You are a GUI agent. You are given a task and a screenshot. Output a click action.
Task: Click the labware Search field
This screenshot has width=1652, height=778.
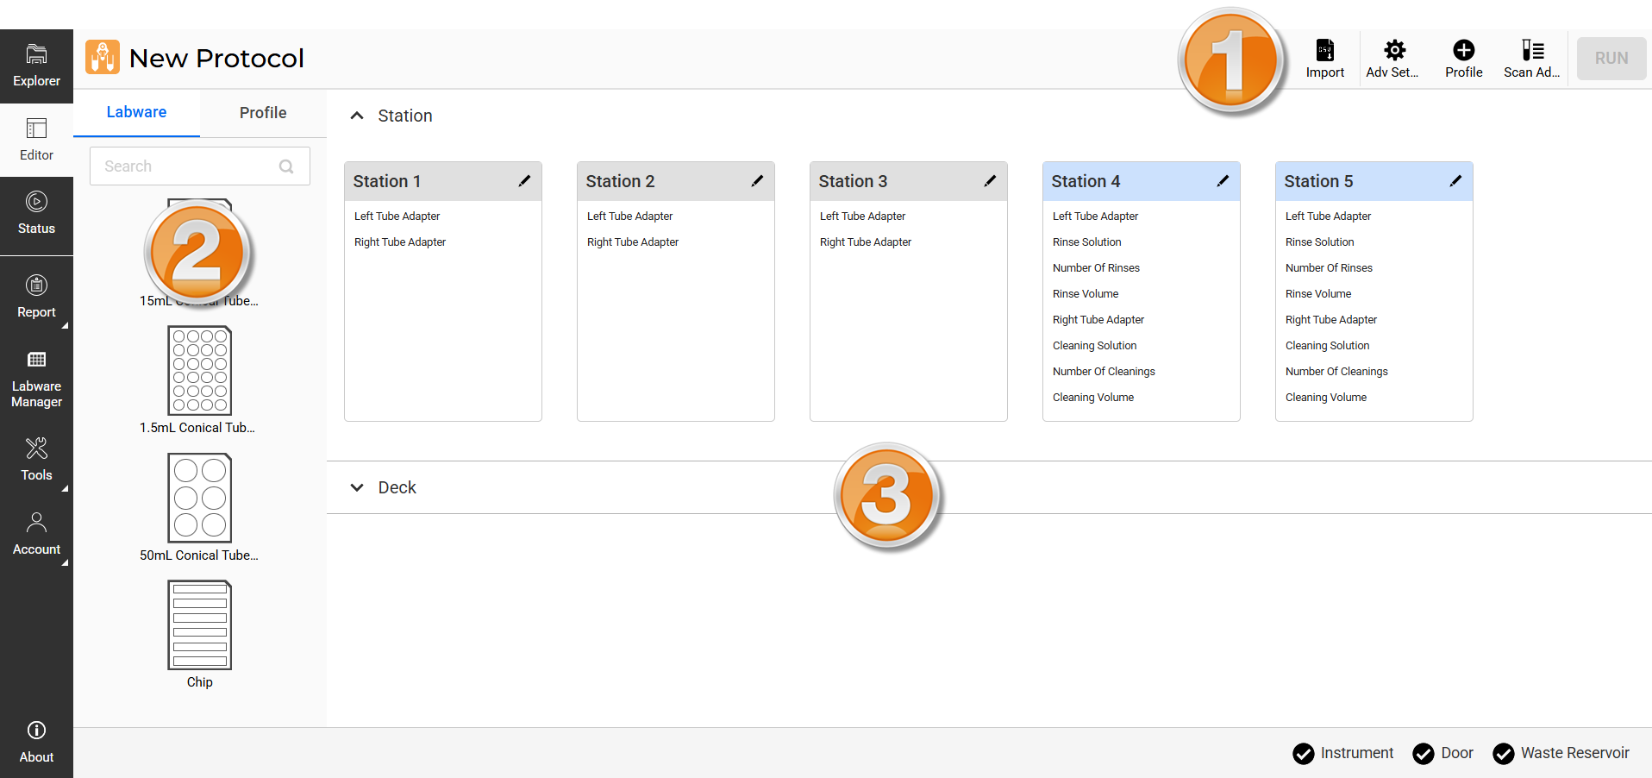(x=190, y=166)
